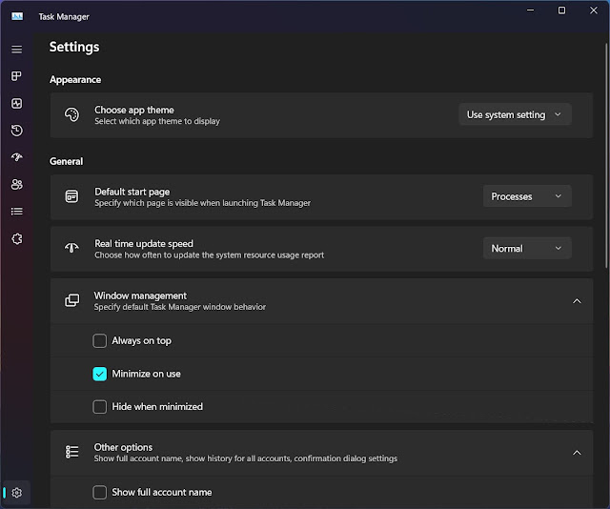
Task: Enable Show full account name
Action: (x=100, y=492)
